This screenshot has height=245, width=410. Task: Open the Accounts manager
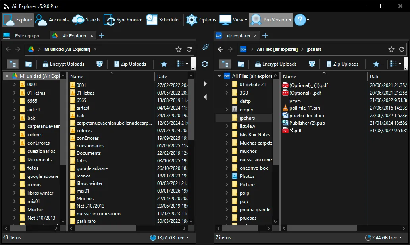click(52, 20)
